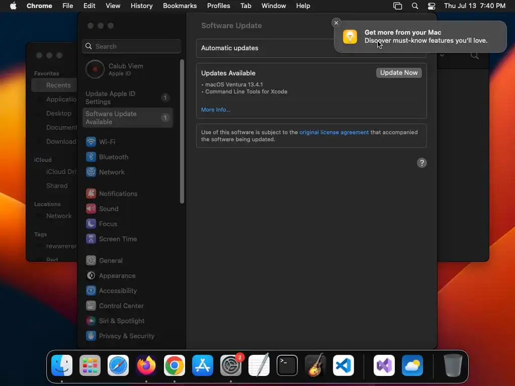The width and height of the screenshot is (515, 386).
Task: Open Google Chrome from the Dock
Action: tap(175, 365)
